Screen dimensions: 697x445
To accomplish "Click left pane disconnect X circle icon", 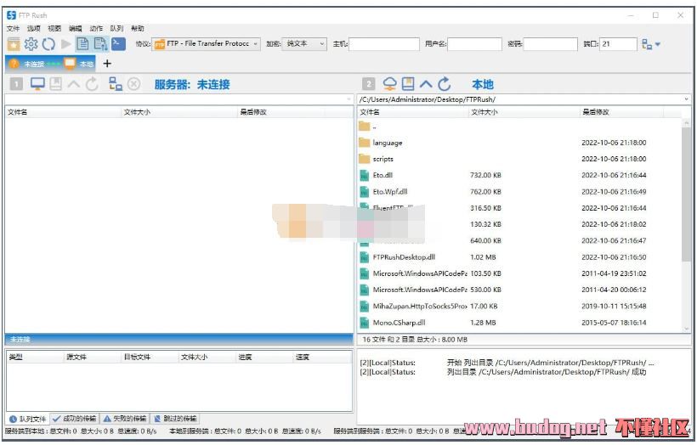I will tap(133, 84).
